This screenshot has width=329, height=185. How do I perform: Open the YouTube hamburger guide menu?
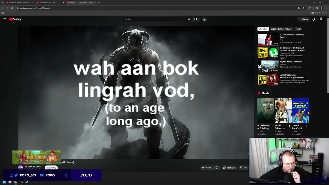point(5,19)
